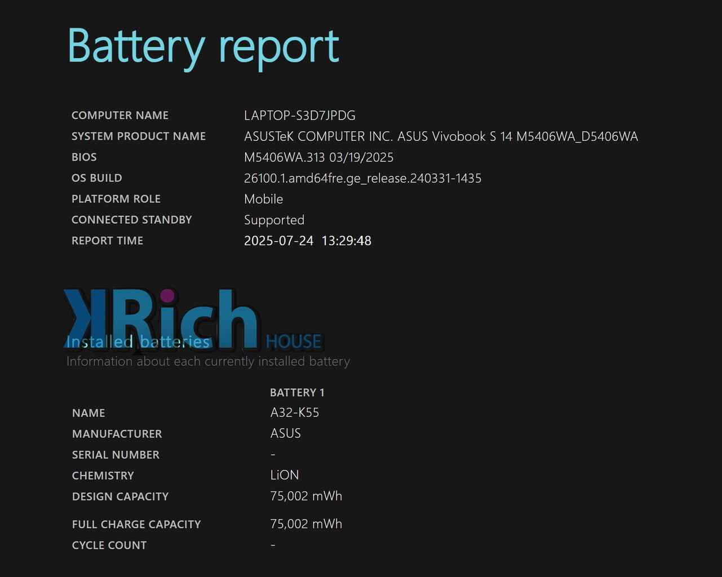Select computer name value LAPTOP-S3D7JPDG
This screenshot has width=722, height=577.
tap(300, 116)
